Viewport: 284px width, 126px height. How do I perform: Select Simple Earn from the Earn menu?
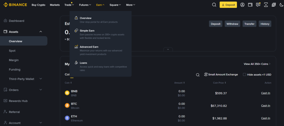click(x=87, y=31)
